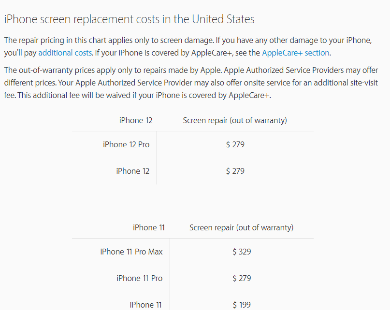Click Screen repair header in iPhone 11 table
Screen dimensions: 390x310
[x=241, y=227]
